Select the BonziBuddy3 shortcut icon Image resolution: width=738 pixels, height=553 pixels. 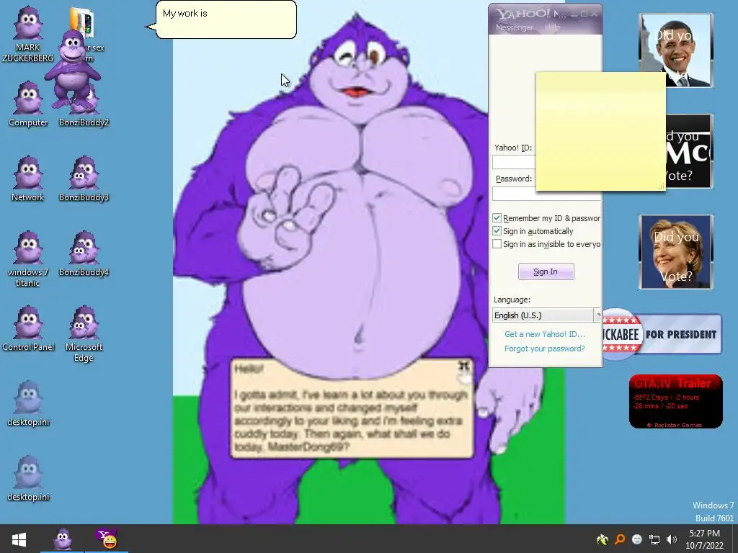pyautogui.click(x=84, y=179)
